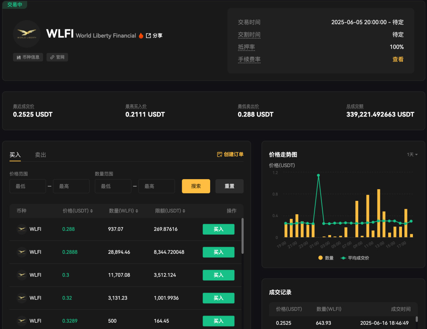Click the 分享 share icon
Viewport: 427px width, 329px height.
(158, 35)
